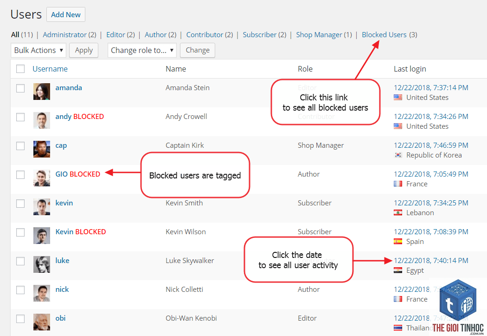Open Kevin Wilson's login date 7:08:39 PM
The image size is (487, 336).
click(431, 232)
